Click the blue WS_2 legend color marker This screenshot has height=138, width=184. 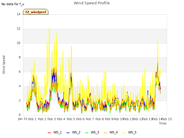(x=68, y=133)
